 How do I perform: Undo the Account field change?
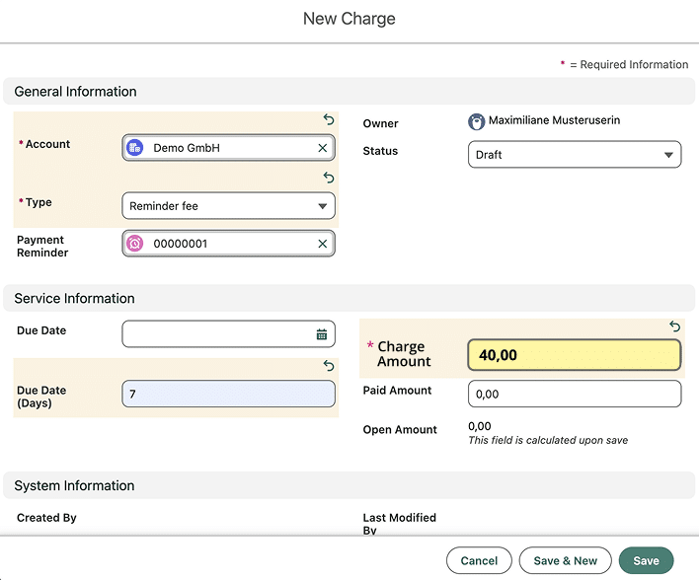(x=329, y=119)
